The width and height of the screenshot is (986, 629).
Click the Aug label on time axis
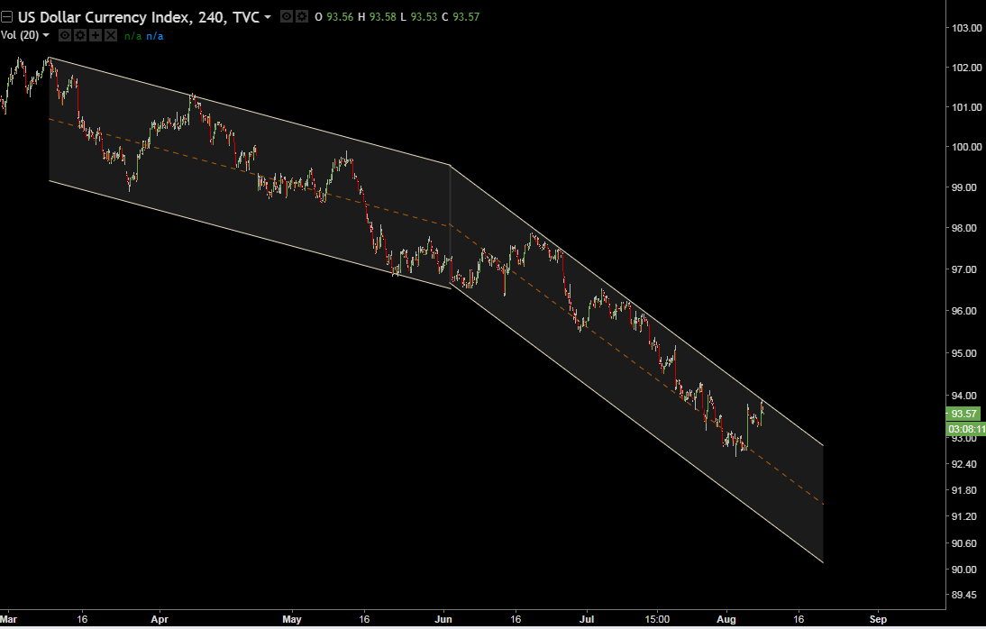coord(727,619)
